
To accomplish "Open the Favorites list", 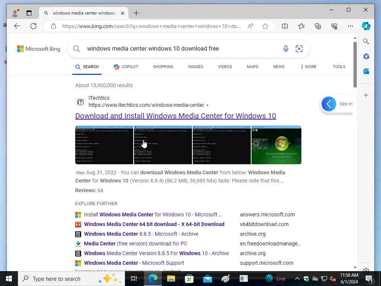I will click(301, 26).
